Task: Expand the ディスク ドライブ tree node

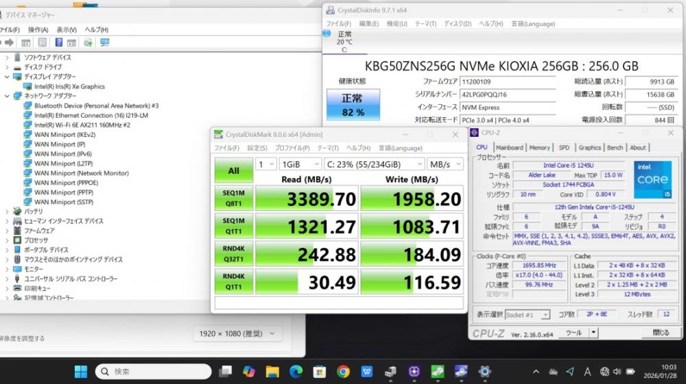Action: pos(7,67)
